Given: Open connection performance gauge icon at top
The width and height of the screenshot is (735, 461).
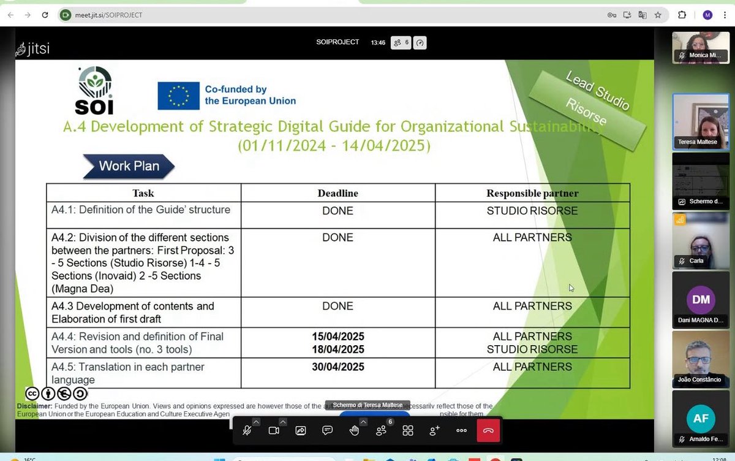Looking at the screenshot, I should coord(420,42).
